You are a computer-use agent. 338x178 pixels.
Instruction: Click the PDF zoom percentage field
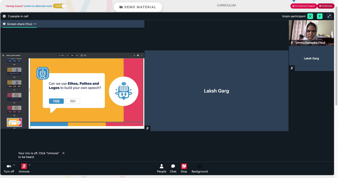click(72, 56)
